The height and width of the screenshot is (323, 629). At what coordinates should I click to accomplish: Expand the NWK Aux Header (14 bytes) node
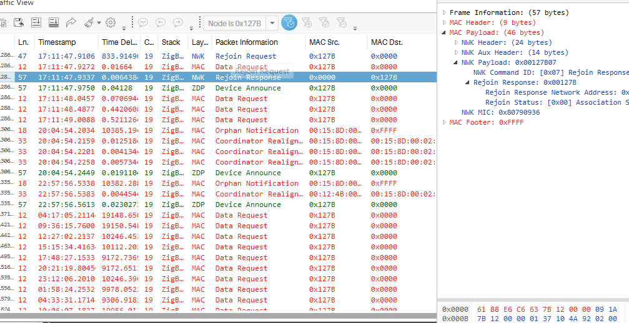[x=456, y=52]
